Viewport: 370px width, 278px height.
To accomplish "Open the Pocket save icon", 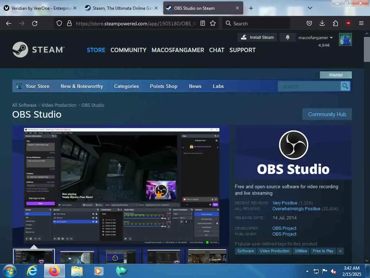I will coord(309,23).
